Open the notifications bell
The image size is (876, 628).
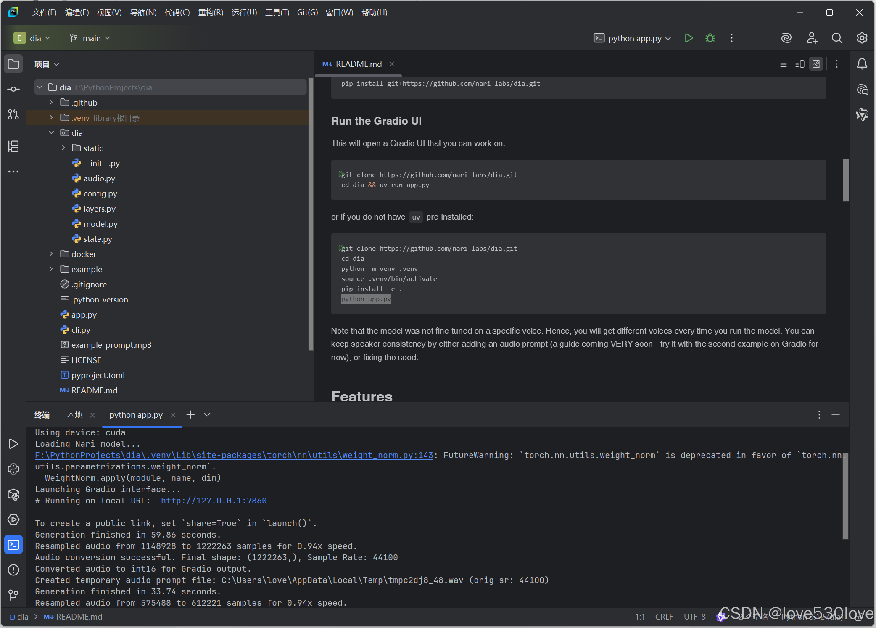click(862, 64)
